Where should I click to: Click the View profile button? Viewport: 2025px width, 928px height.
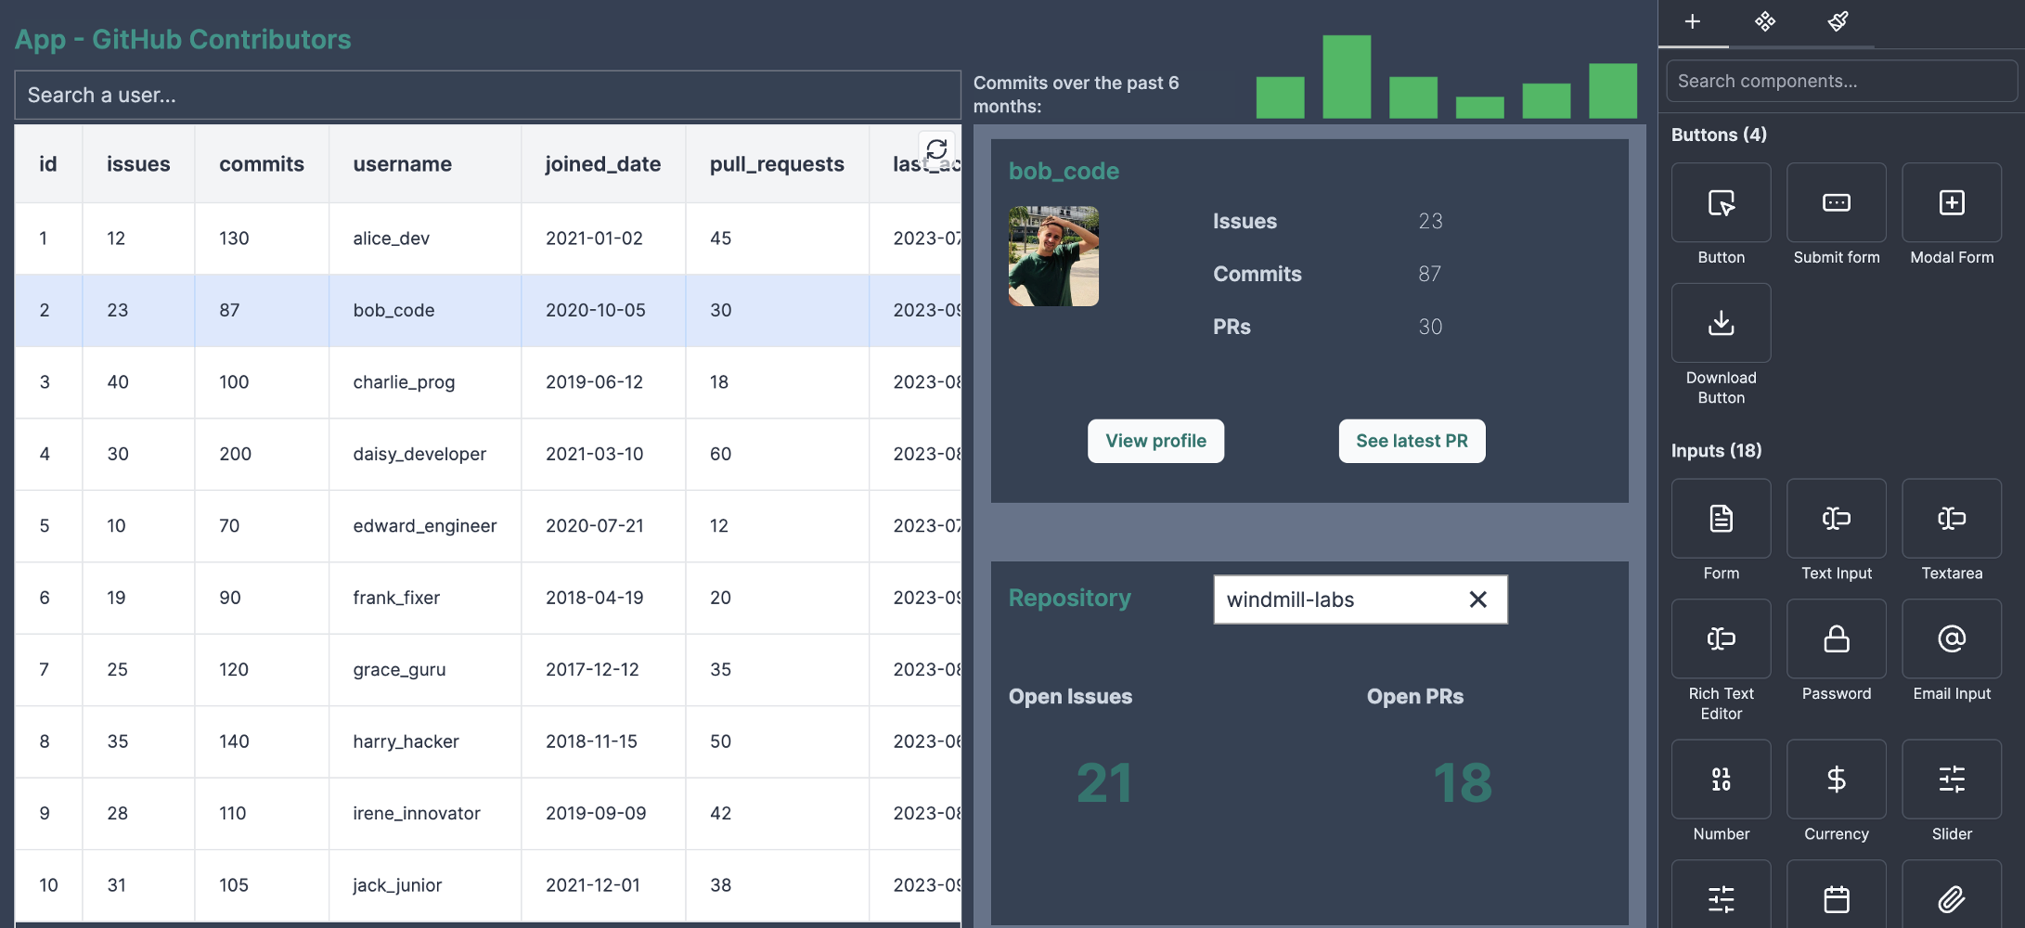pos(1155,441)
